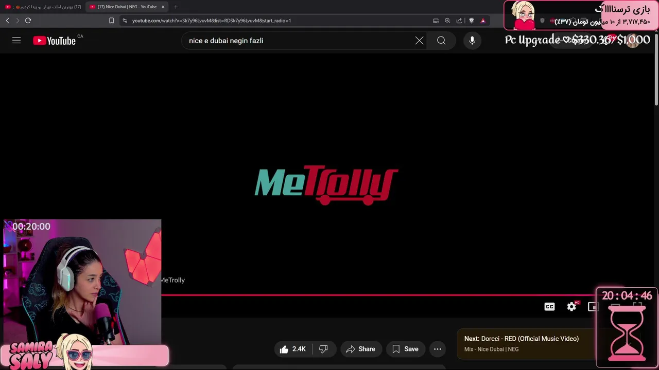Go to YouTube home via logo

(x=55, y=41)
